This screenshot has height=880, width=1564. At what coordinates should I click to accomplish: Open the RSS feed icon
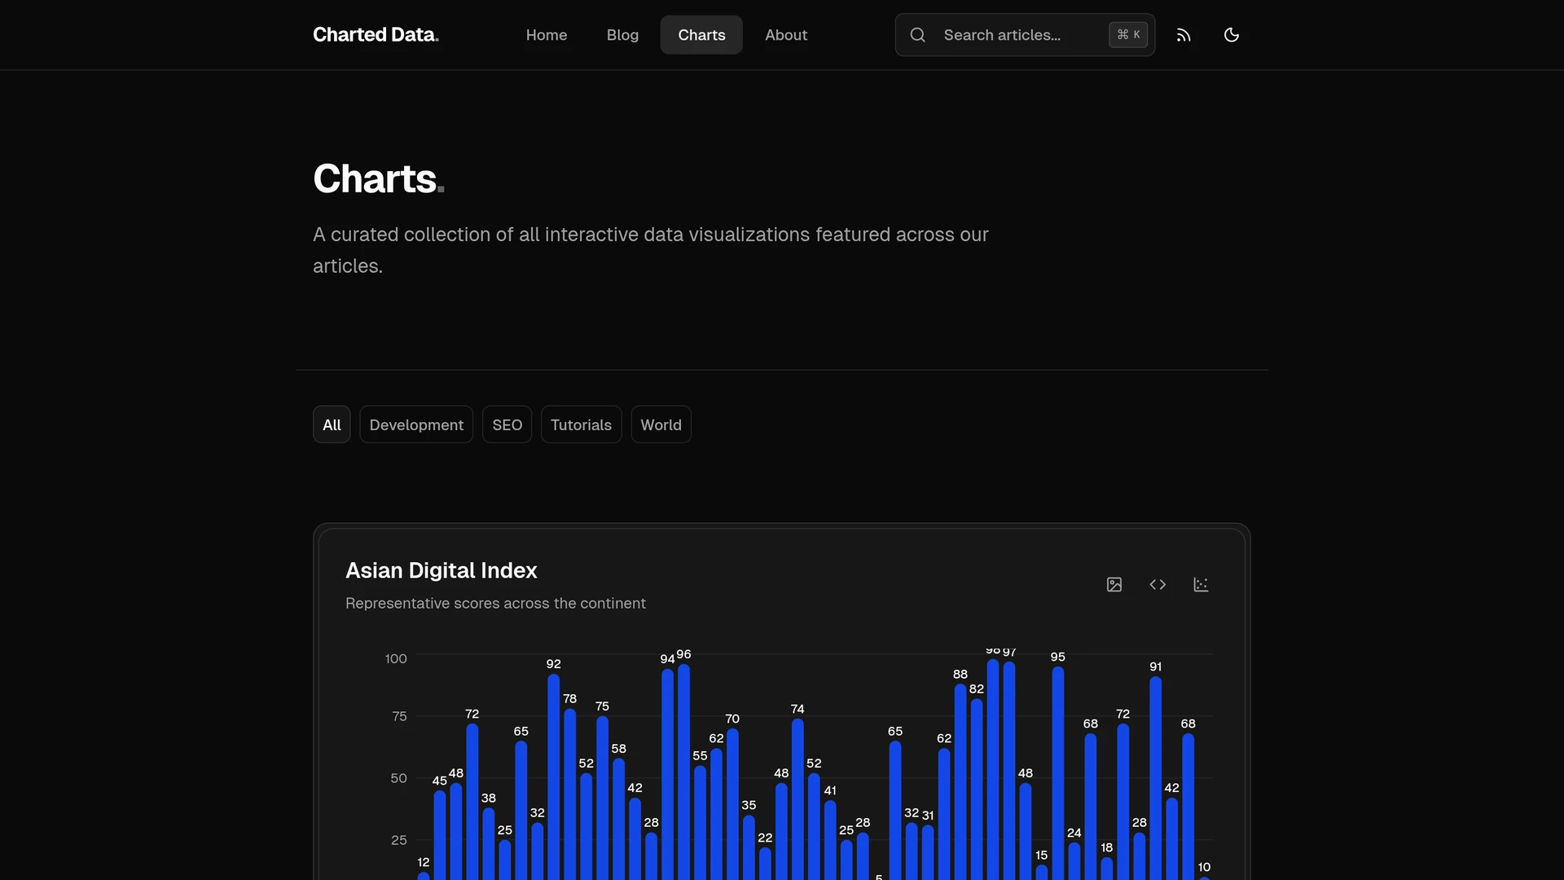pos(1184,35)
